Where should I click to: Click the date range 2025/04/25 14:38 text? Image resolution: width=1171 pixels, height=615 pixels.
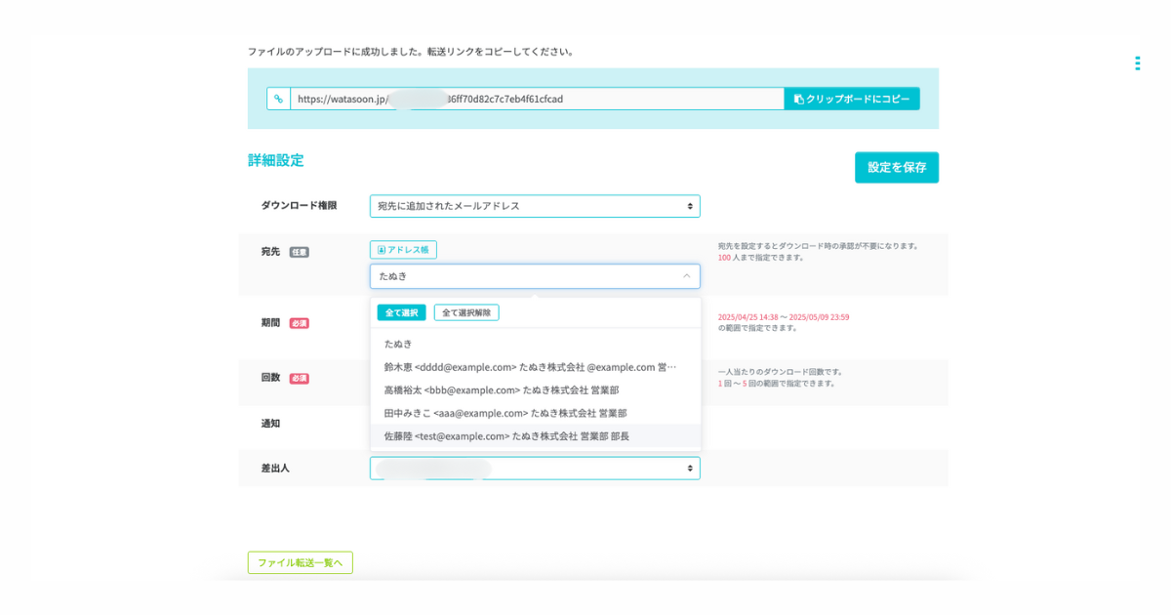(x=784, y=317)
